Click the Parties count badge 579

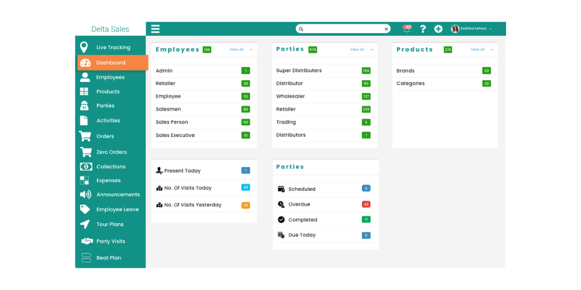[x=313, y=49]
